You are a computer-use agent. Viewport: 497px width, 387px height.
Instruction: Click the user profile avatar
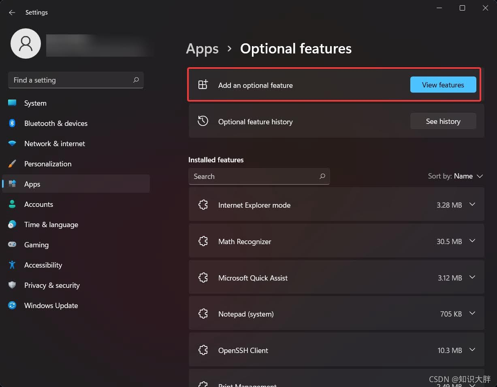26,43
